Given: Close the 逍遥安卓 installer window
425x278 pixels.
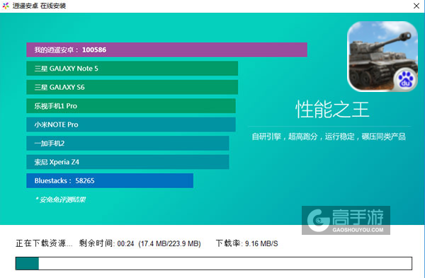Looking at the screenshot, I should (x=416, y=6).
